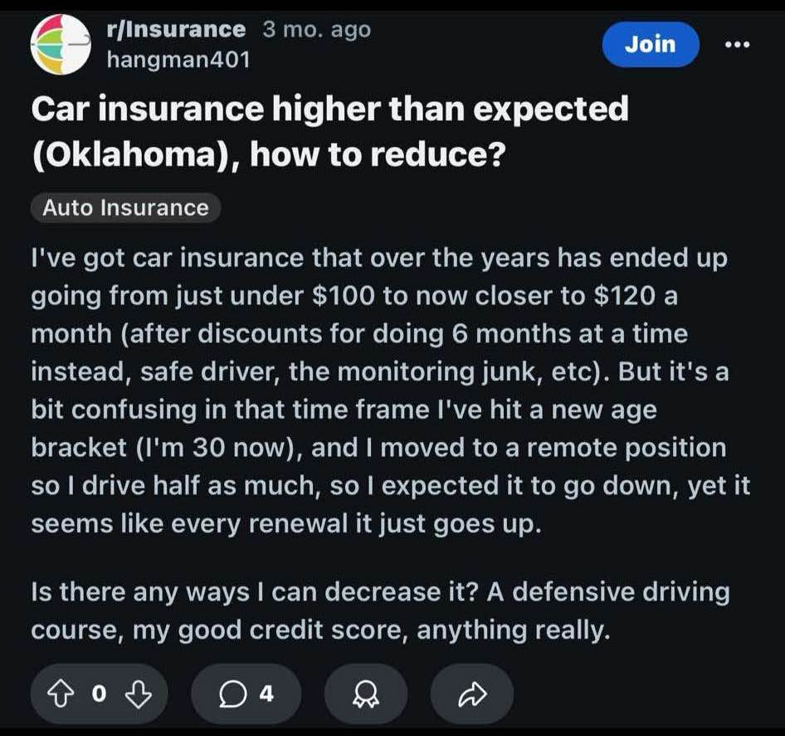785x736 pixels.
Task: Filter posts by the Auto Insurance flair
Action: [x=124, y=208]
